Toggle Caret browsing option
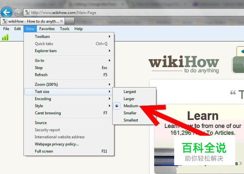The image size is (244, 174). [x=69, y=113]
